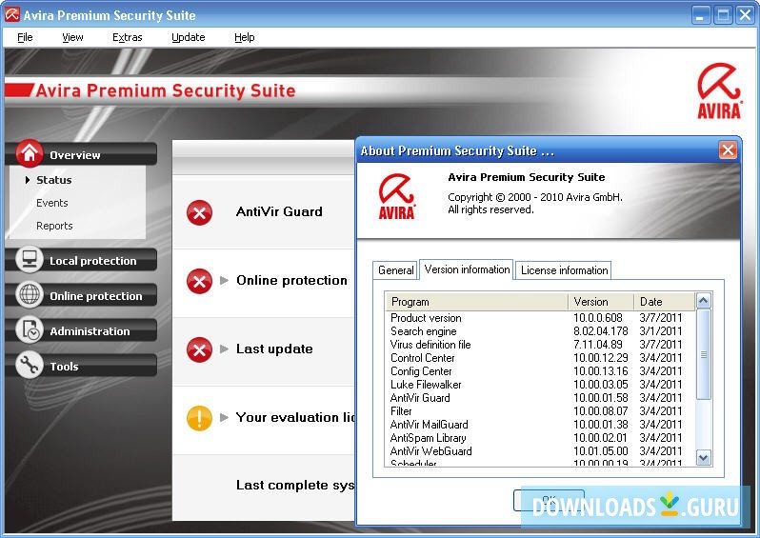Select Status in the Overview submenu
760x538 pixels.
pyautogui.click(x=53, y=180)
